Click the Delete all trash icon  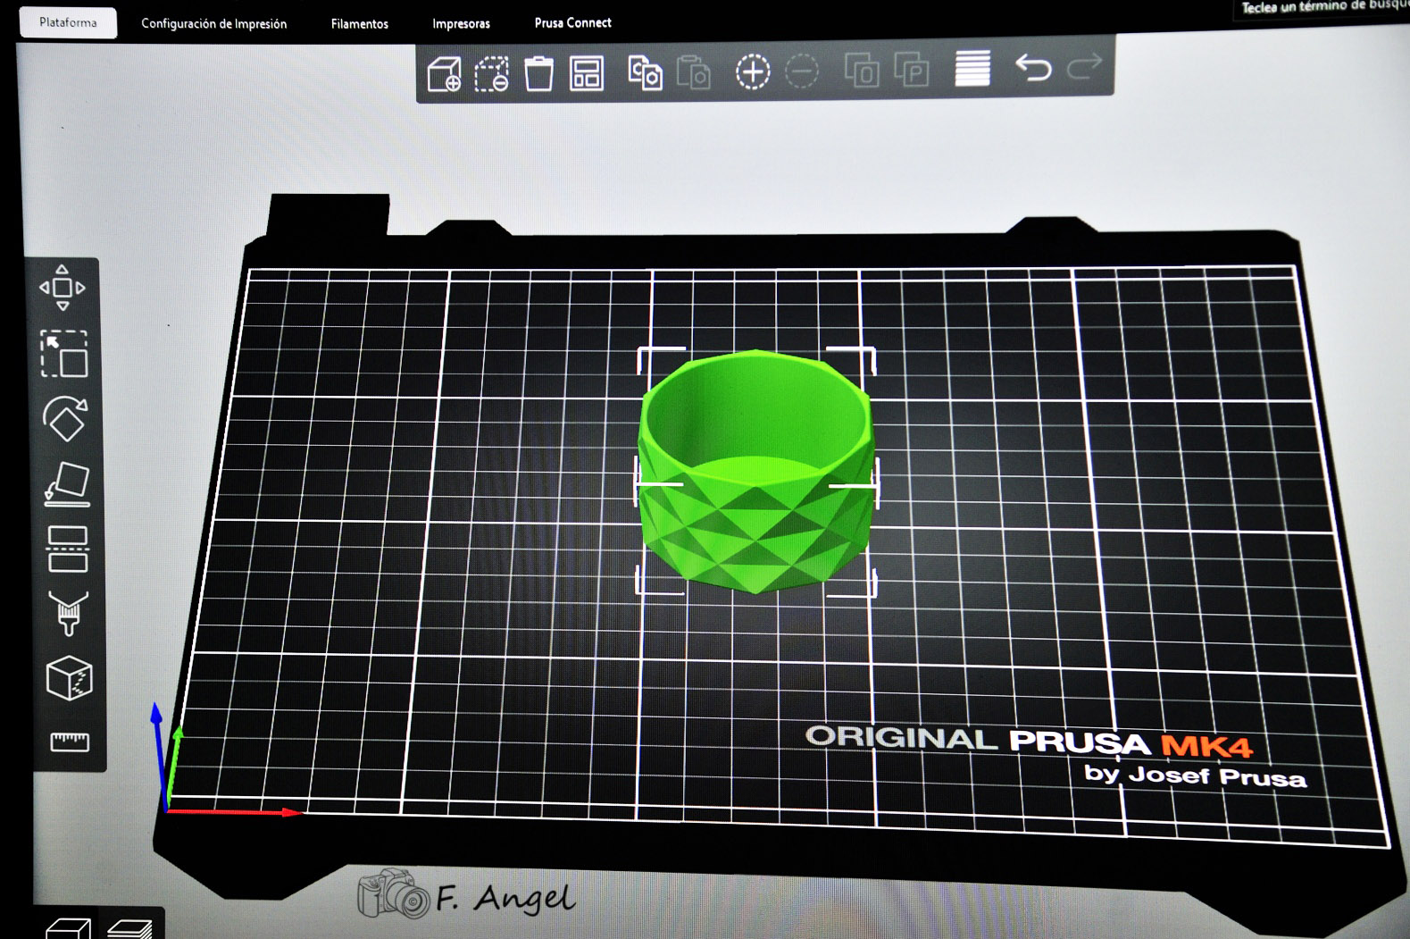538,73
